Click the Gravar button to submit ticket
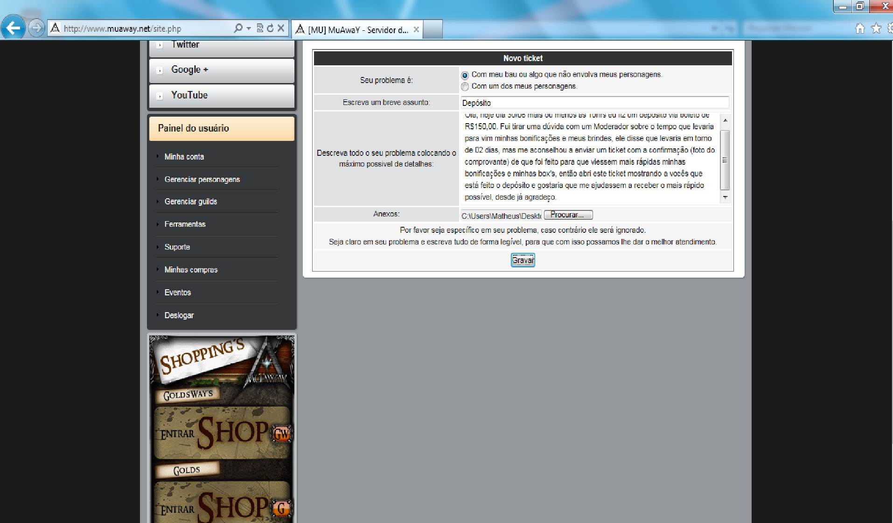The height and width of the screenshot is (523, 893). pos(523,260)
